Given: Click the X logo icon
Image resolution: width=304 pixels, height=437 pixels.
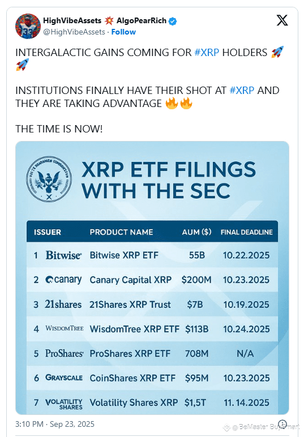Looking at the screenshot, I should (x=282, y=20).
